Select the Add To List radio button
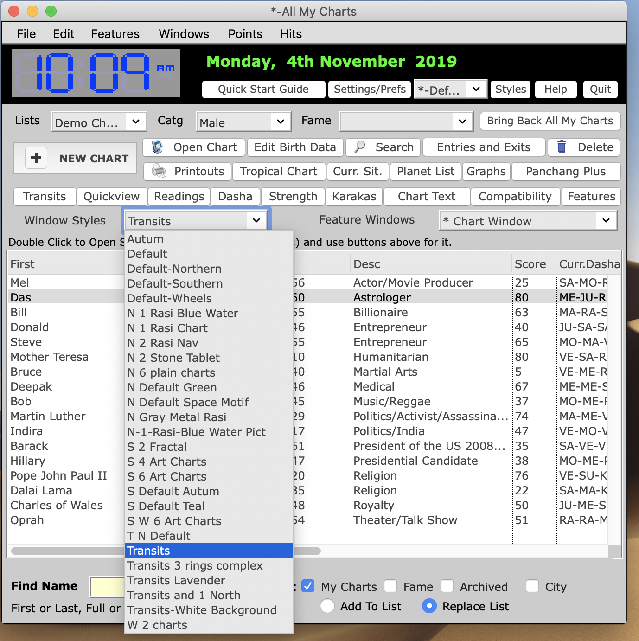639x641 pixels. pos(327,606)
